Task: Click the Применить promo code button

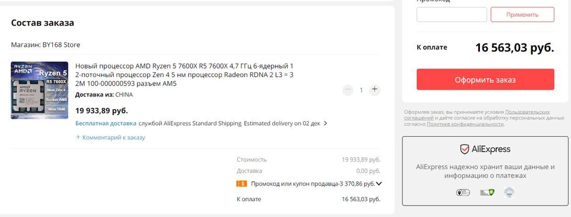Action: tap(522, 15)
